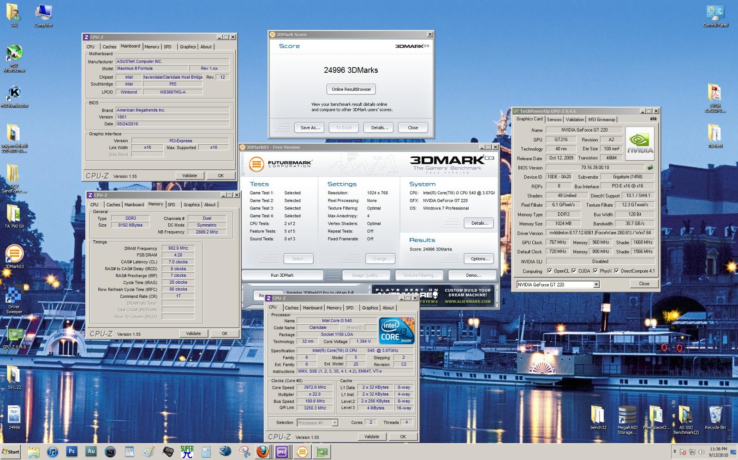This screenshot has width=738, height=460.
Task: Open Control Panel desktop icon
Action: 715,15
